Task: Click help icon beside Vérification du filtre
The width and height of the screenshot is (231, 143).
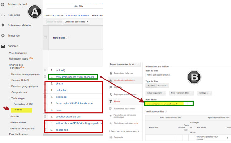Action: coord(166,112)
